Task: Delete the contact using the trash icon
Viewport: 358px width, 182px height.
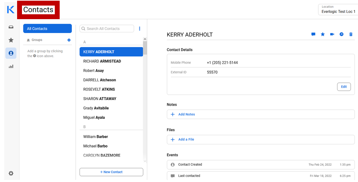Action: click(351, 34)
